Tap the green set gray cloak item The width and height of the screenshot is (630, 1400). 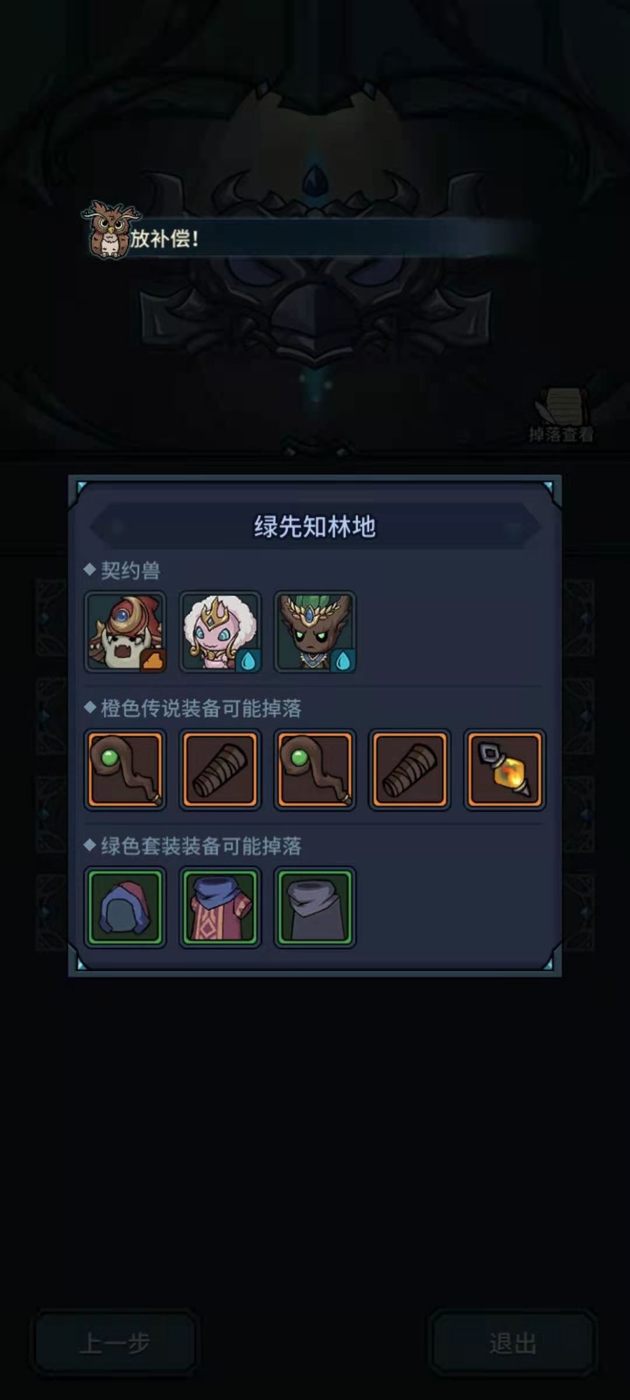point(315,907)
